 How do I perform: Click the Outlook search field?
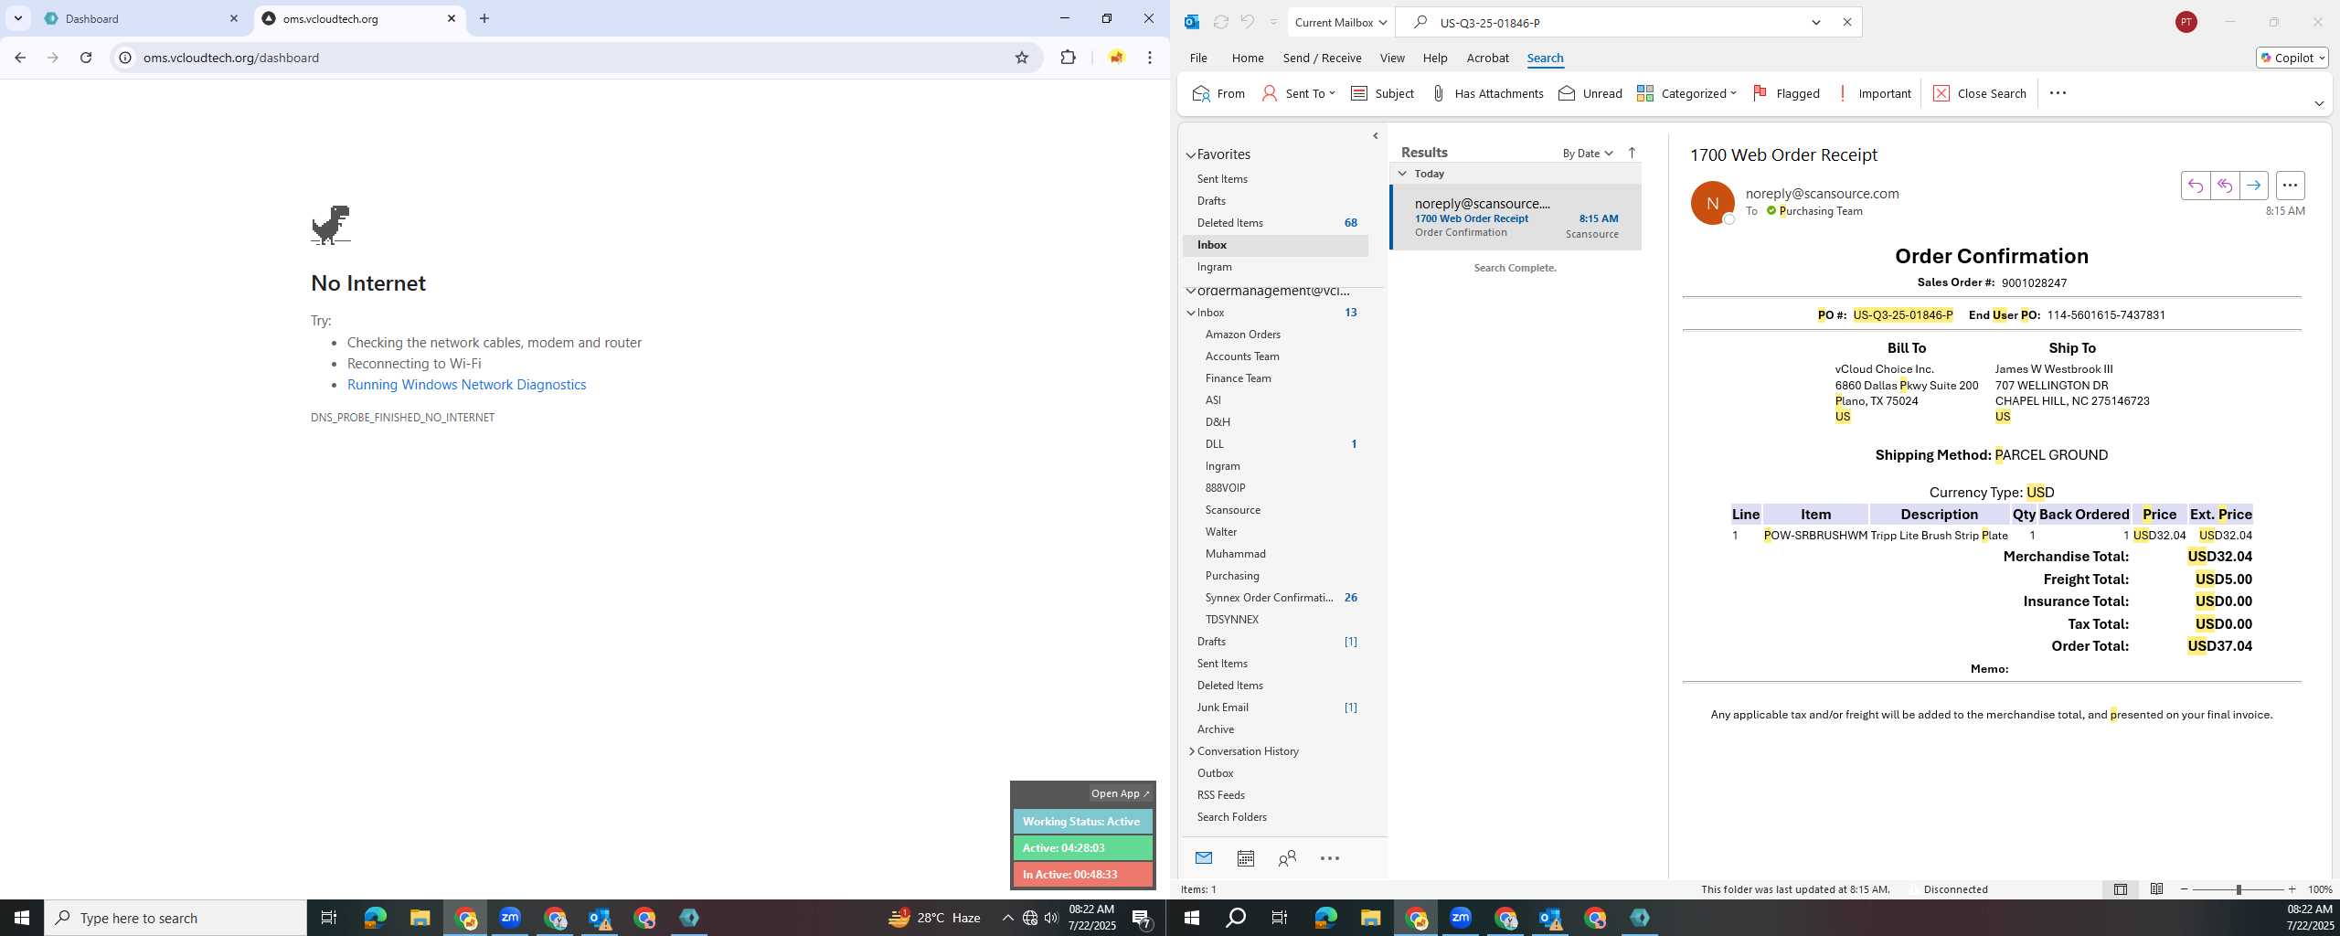point(1618,22)
